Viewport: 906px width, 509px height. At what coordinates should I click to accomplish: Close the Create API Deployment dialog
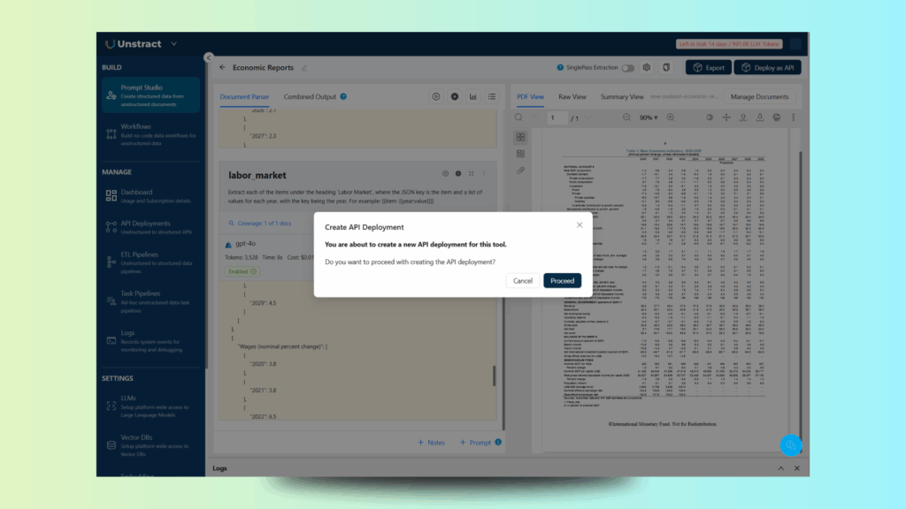580,225
